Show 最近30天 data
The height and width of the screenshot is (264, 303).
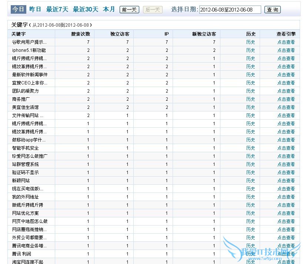pyautogui.click(x=85, y=9)
